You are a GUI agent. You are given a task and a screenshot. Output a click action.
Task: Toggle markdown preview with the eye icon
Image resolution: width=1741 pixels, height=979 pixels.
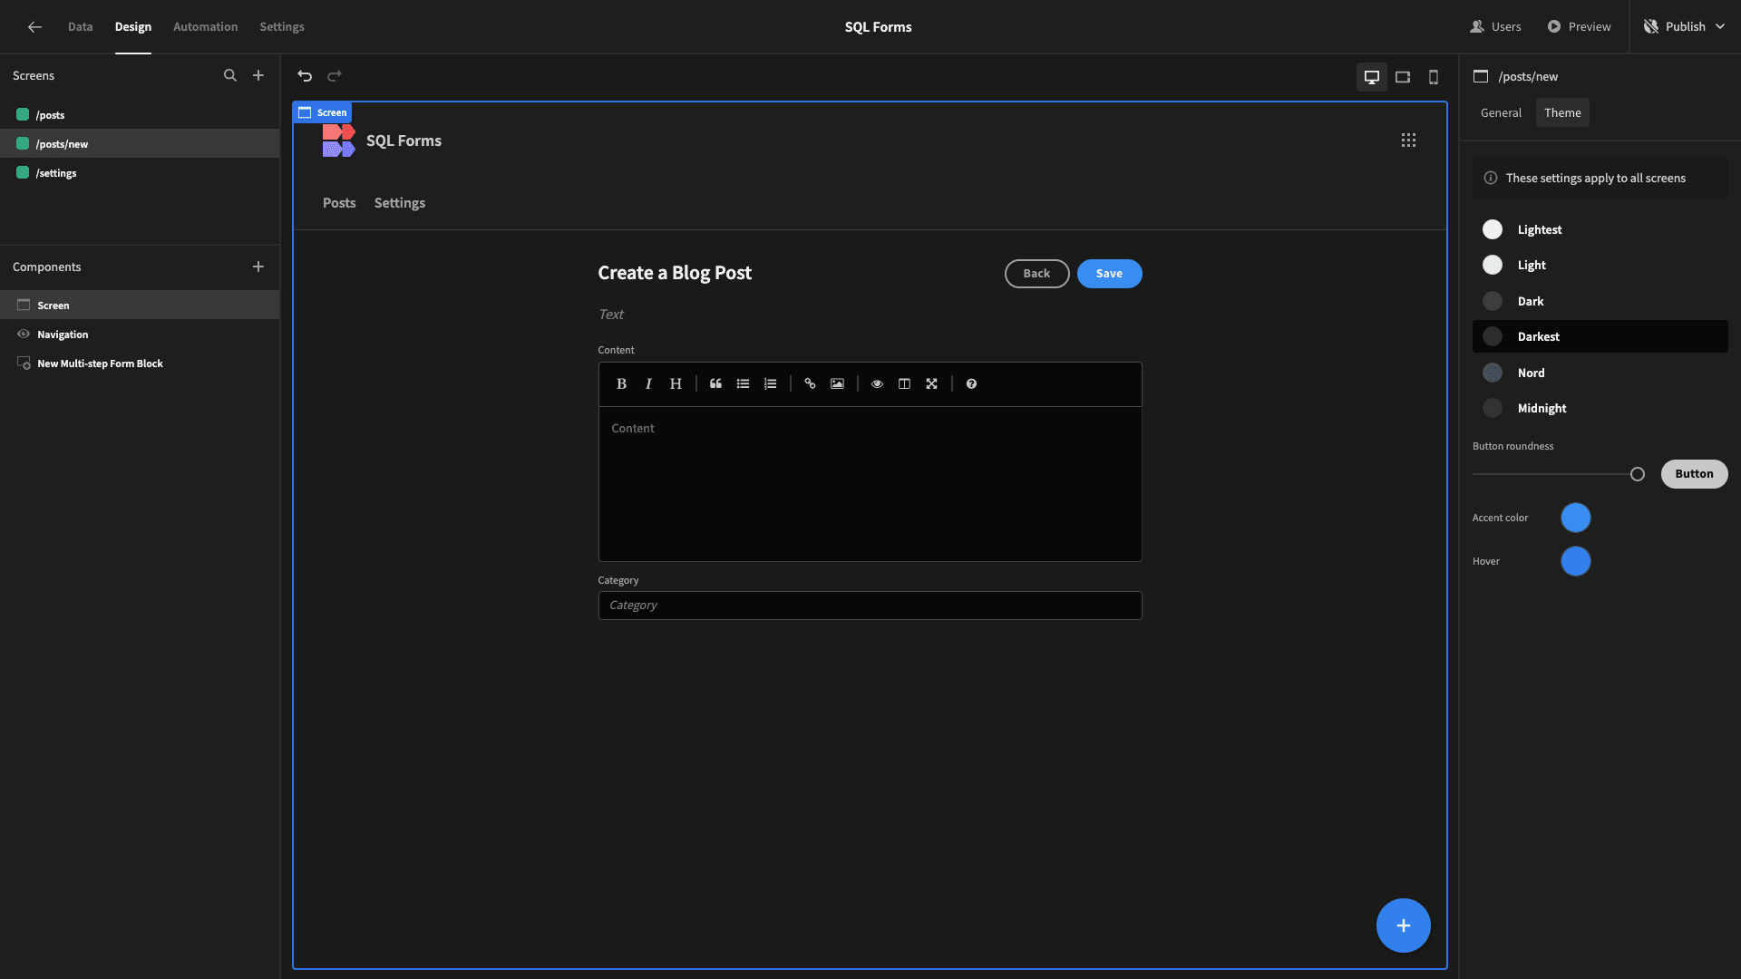pos(877,383)
